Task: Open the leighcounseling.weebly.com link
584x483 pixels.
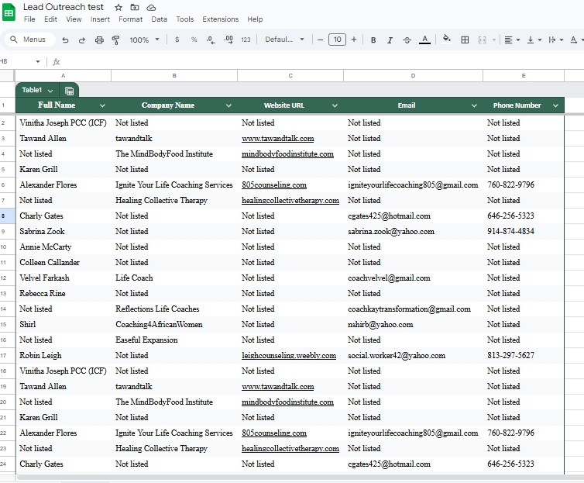Action: [289, 356]
